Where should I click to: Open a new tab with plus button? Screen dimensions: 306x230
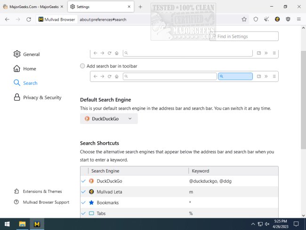(x=140, y=7)
